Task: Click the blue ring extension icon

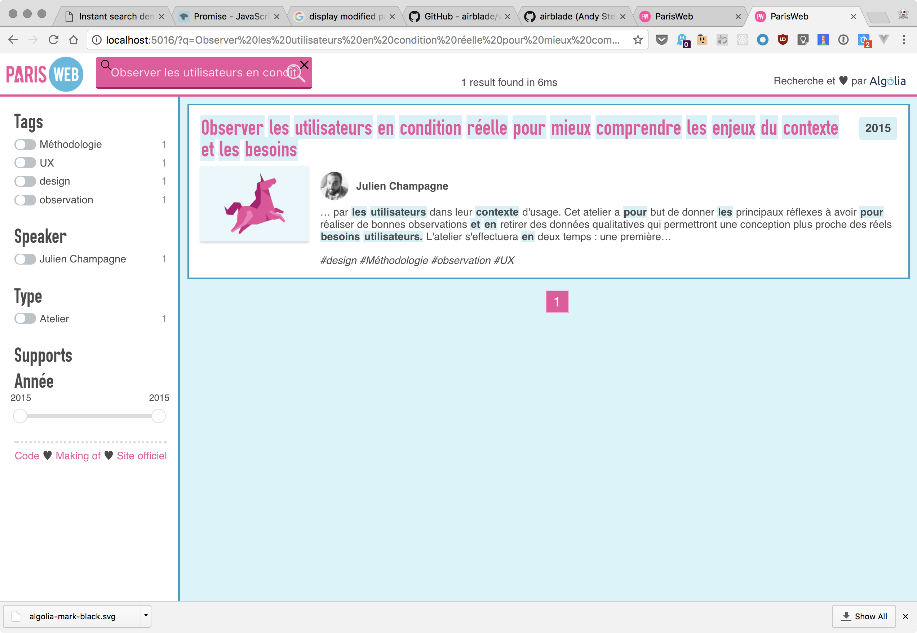Action: (762, 40)
